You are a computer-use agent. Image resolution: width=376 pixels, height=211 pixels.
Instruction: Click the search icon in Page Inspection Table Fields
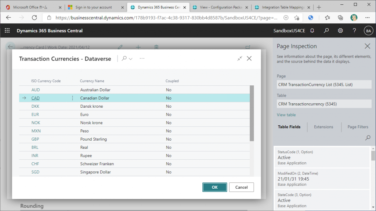click(368, 138)
